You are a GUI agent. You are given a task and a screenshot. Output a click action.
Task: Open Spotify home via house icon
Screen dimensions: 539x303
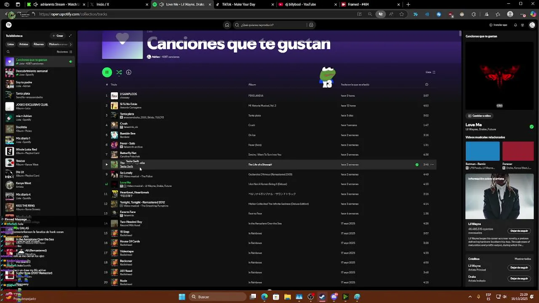[227, 25]
